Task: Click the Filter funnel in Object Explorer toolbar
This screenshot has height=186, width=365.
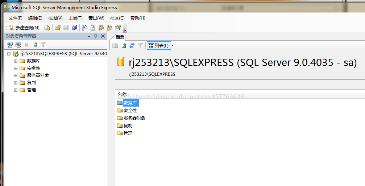Action: pyautogui.click(x=43, y=45)
